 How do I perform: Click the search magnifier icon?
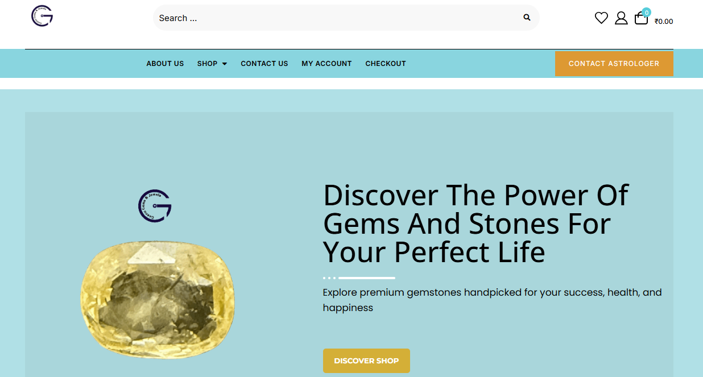click(x=527, y=18)
